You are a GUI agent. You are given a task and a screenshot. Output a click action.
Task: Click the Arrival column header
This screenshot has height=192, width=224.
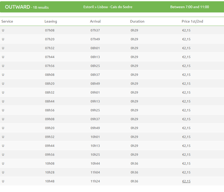(x=95, y=21)
